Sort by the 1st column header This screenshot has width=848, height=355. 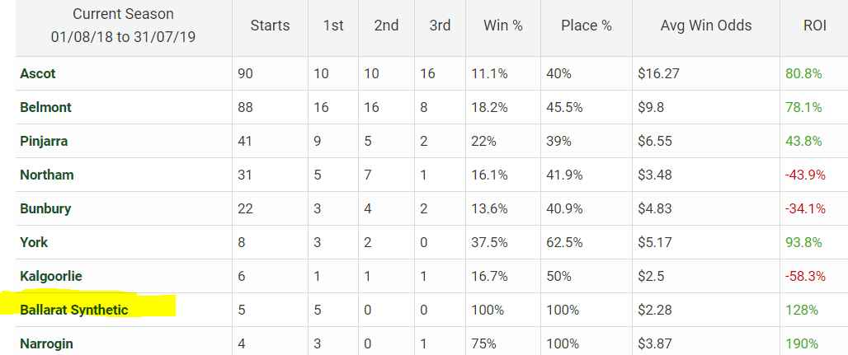(333, 26)
